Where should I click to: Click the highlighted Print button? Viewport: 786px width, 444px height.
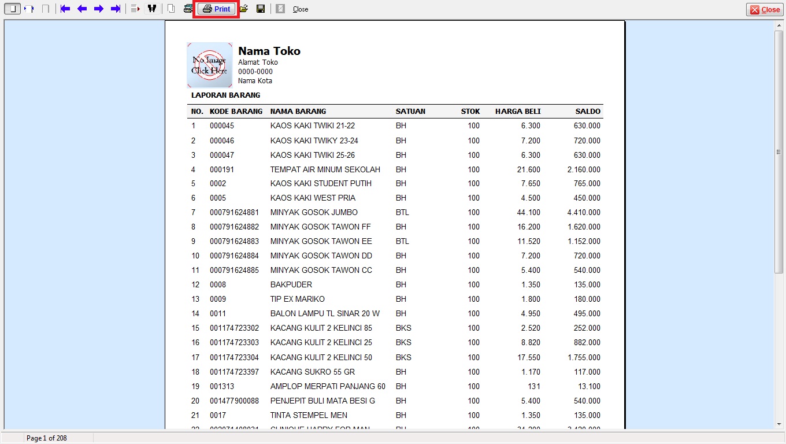pos(217,8)
